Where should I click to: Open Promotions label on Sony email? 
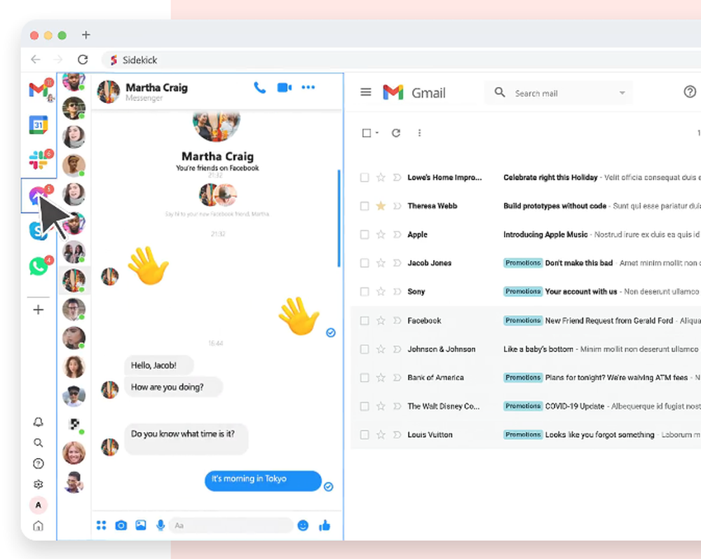point(523,292)
